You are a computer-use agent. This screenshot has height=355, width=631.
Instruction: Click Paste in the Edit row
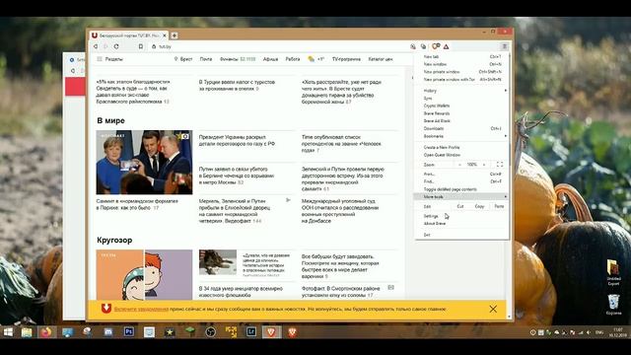[x=499, y=206]
